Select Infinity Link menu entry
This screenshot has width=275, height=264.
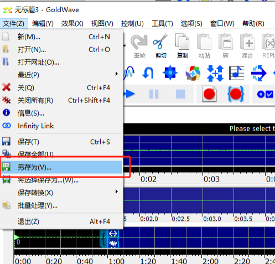(x=61, y=126)
